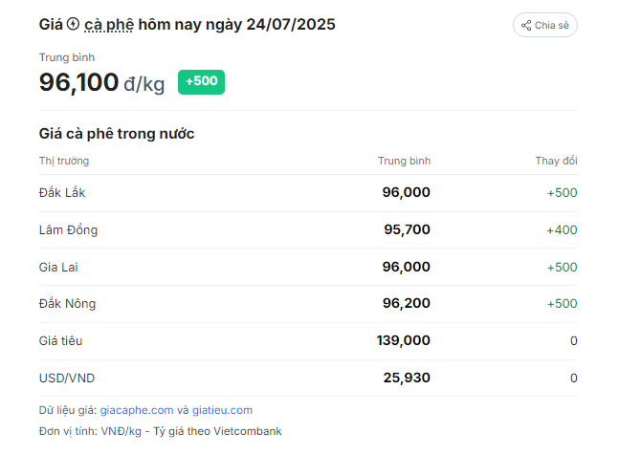641x455 pixels.
Task: Select the Lâm Đồng market row
Action: coord(308,230)
